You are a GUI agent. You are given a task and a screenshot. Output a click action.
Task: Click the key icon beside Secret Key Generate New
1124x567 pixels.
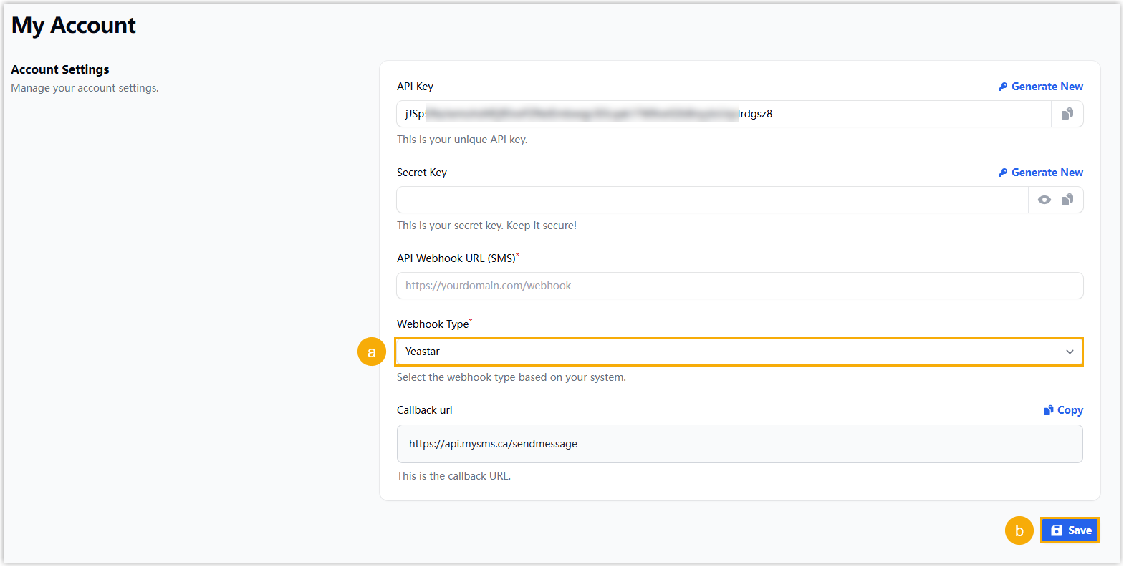[1003, 173]
